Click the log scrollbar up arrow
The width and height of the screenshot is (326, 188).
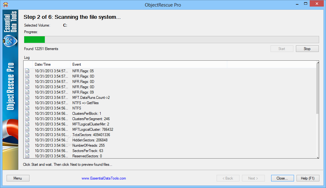[318, 63]
